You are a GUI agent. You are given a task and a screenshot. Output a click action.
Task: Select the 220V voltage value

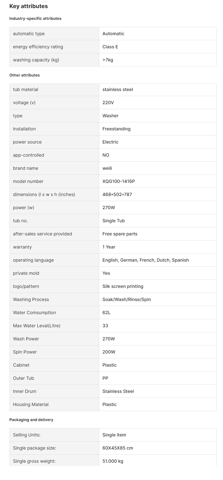108,102
